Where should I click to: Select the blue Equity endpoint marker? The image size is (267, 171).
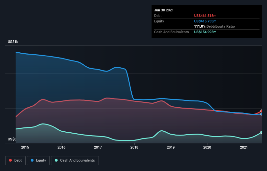[261, 114]
